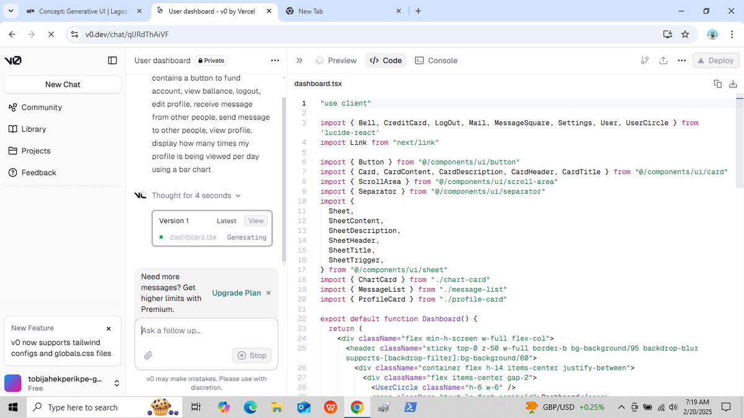This screenshot has height=418, width=744.
Task: Show hidden system tray icons
Action: point(621,407)
